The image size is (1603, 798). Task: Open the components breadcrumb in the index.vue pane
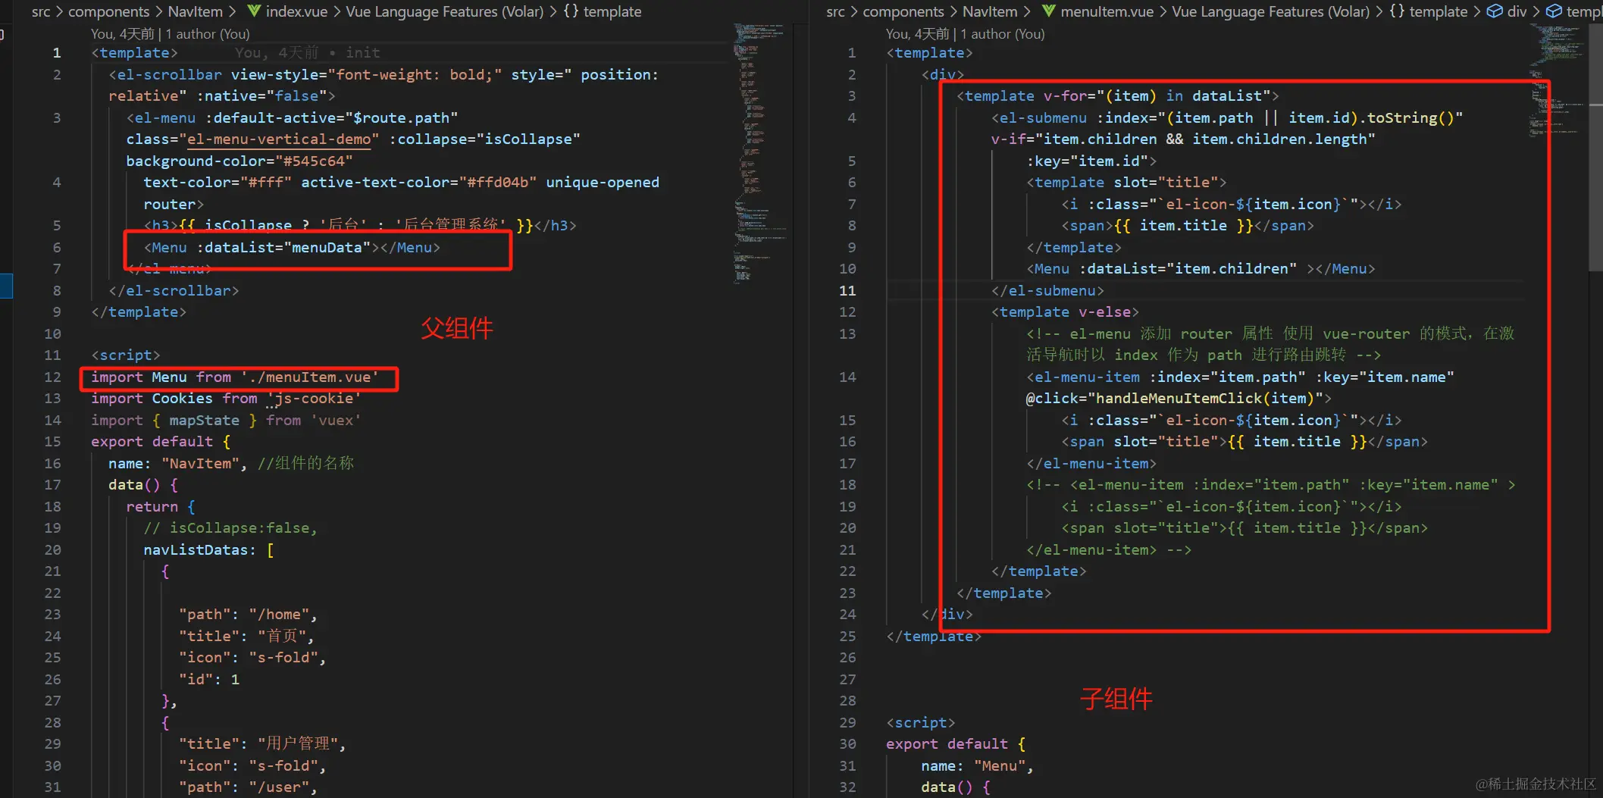pos(108,11)
